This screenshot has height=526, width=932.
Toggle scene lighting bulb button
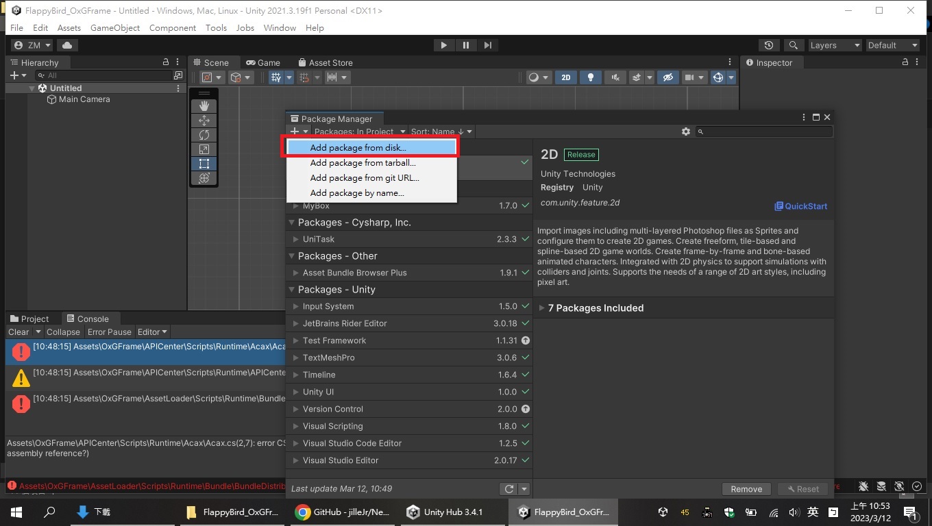click(591, 77)
